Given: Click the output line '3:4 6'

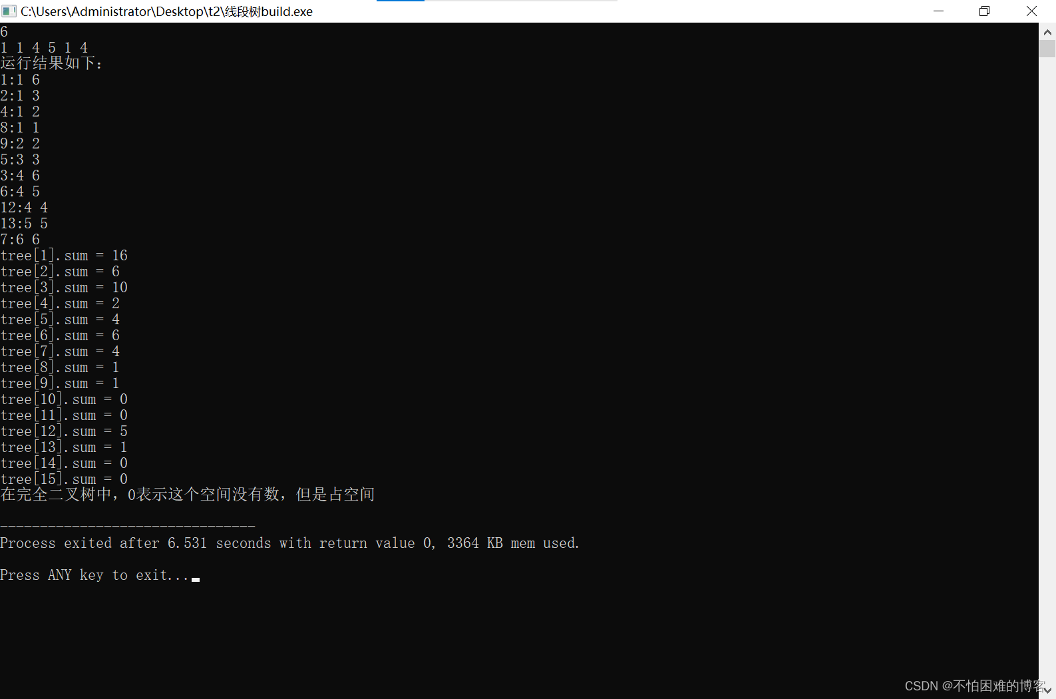Looking at the screenshot, I should pos(20,175).
